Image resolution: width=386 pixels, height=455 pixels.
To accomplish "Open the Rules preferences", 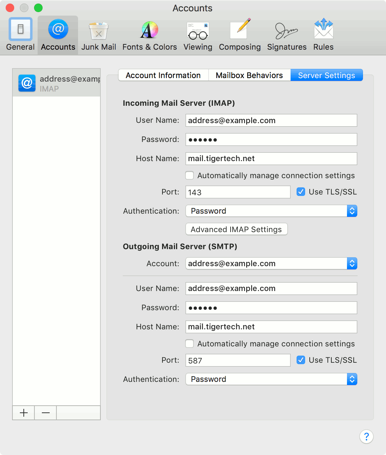I will click(x=323, y=34).
